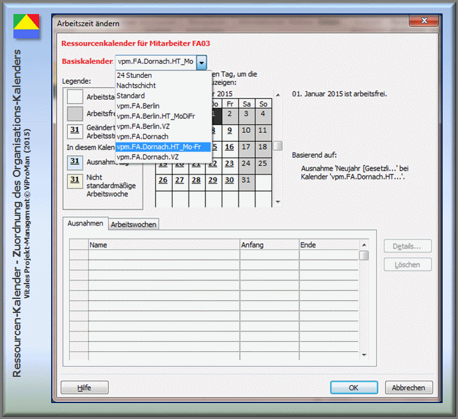
Task: Open help with the Hilfe button
Action: click(x=84, y=388)
